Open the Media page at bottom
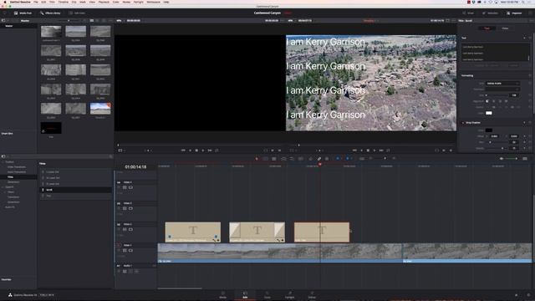The height and width of the screenshot is (301, 535). [x=223, y=295]
